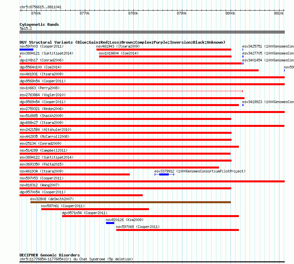The image size is (294, 264).
Task: Click the DECIPHER Genomic Disorders track title
Action: tap(50, 255)
